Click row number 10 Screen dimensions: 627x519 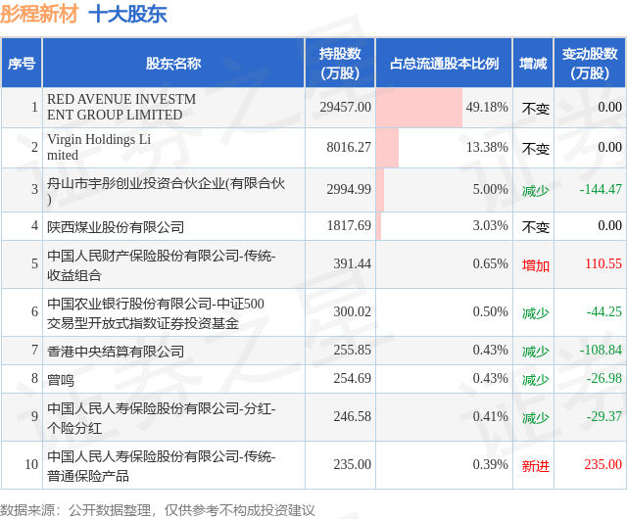click(x=31, y=464)
